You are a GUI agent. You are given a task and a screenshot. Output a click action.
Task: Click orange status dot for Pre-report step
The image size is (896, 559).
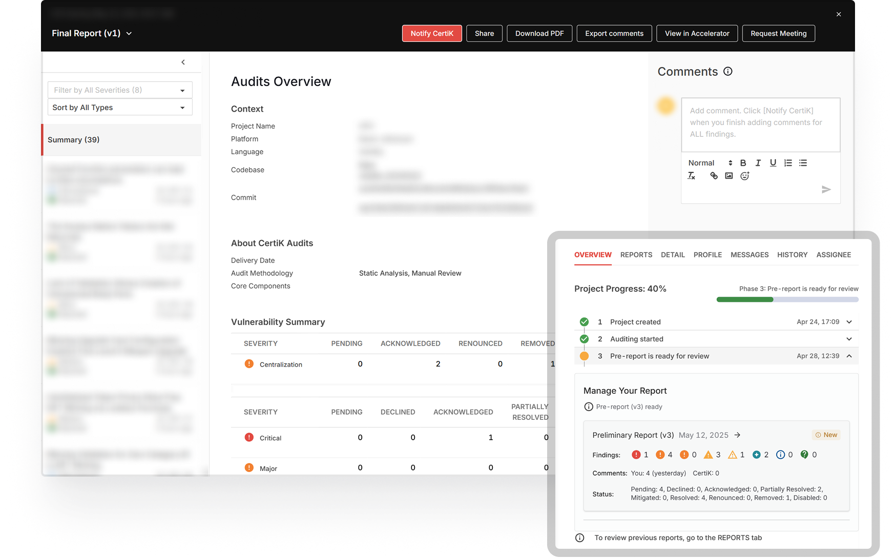tap(584, 356)
